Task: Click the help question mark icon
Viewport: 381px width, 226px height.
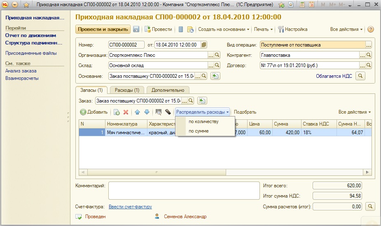Action: pos(370,30)
